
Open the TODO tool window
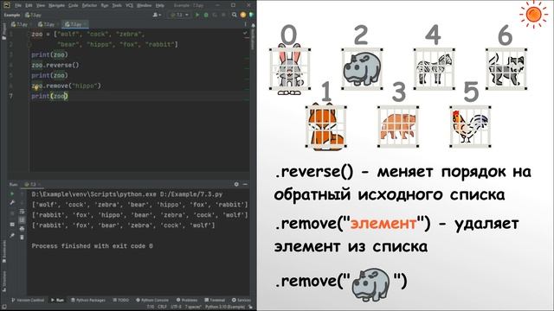point(121,300)
